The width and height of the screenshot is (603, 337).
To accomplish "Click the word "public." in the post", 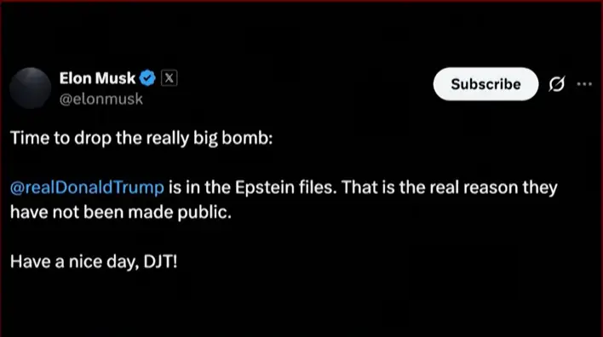I will pos(204,213).
